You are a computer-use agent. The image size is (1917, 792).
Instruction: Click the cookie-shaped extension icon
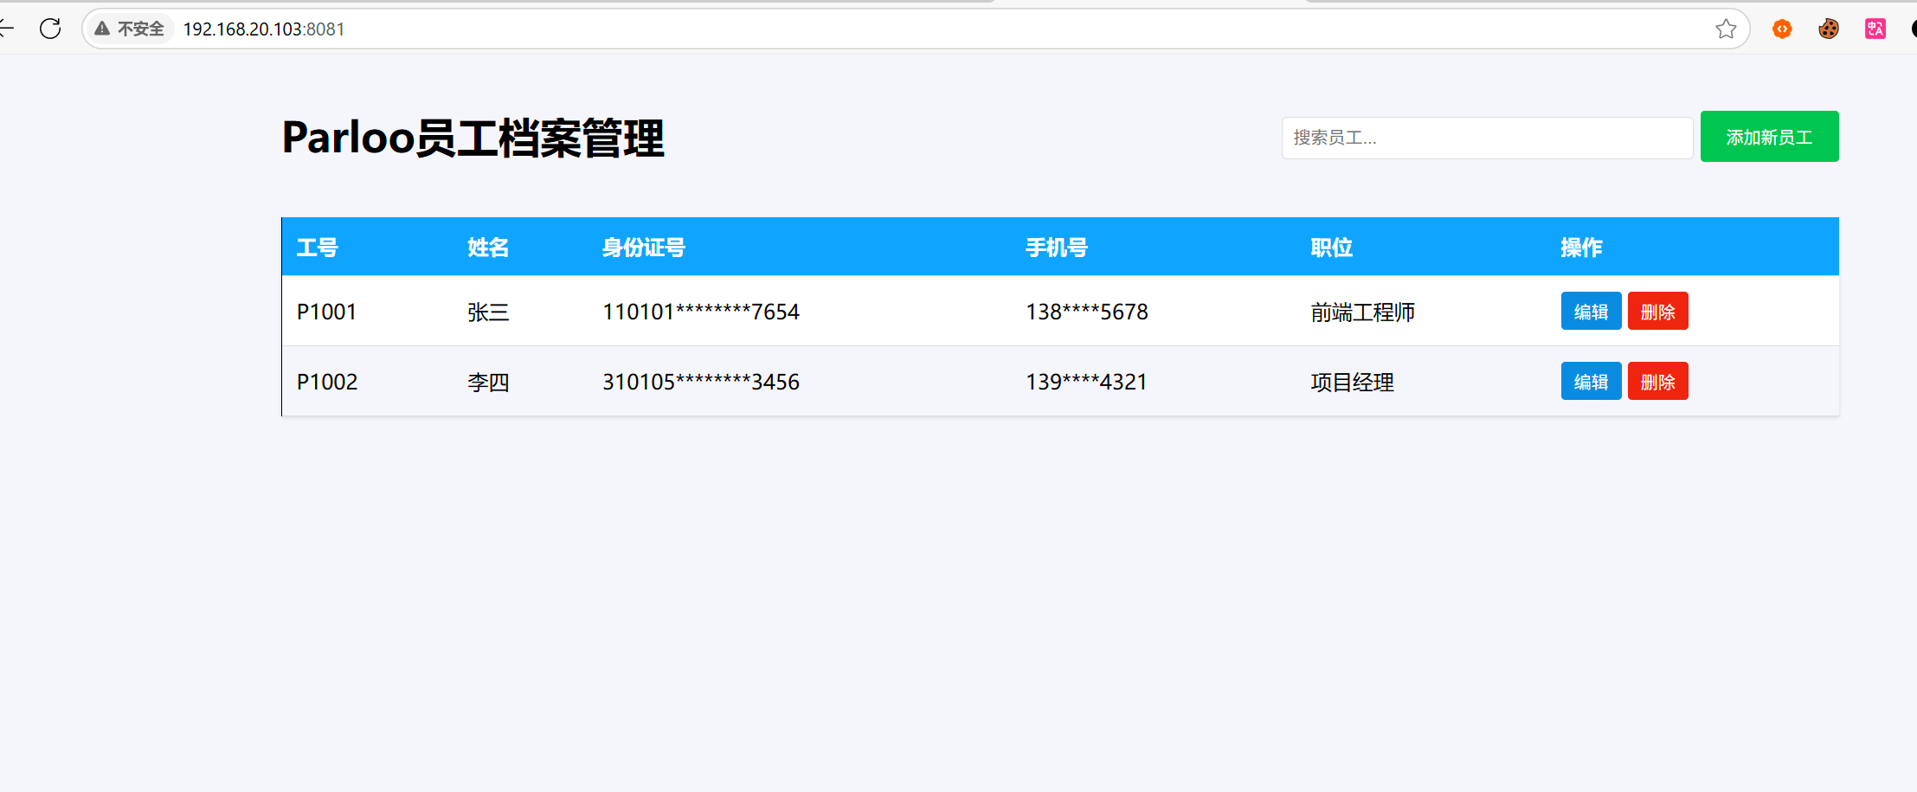(1829, 29)
